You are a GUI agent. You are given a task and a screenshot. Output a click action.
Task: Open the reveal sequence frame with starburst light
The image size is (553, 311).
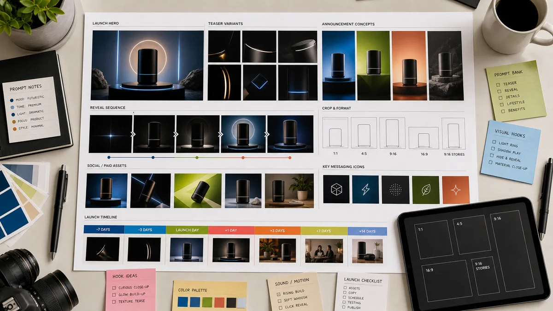pyautogui.click(x=110, y=134)
